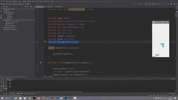The image size is (178, 100).
Task: Open the Edit menu
Action: coord(7,1)
